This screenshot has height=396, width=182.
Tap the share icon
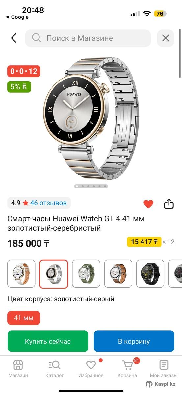click(169, 204)
